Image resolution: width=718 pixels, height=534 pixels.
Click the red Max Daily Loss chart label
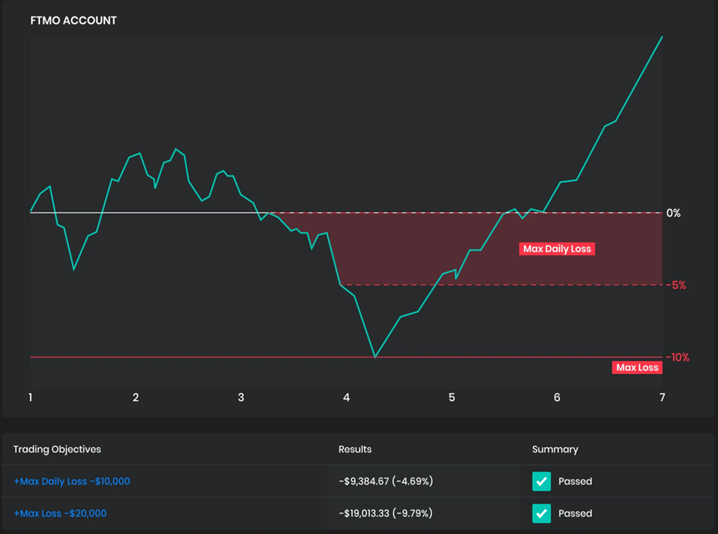(557, 249)
